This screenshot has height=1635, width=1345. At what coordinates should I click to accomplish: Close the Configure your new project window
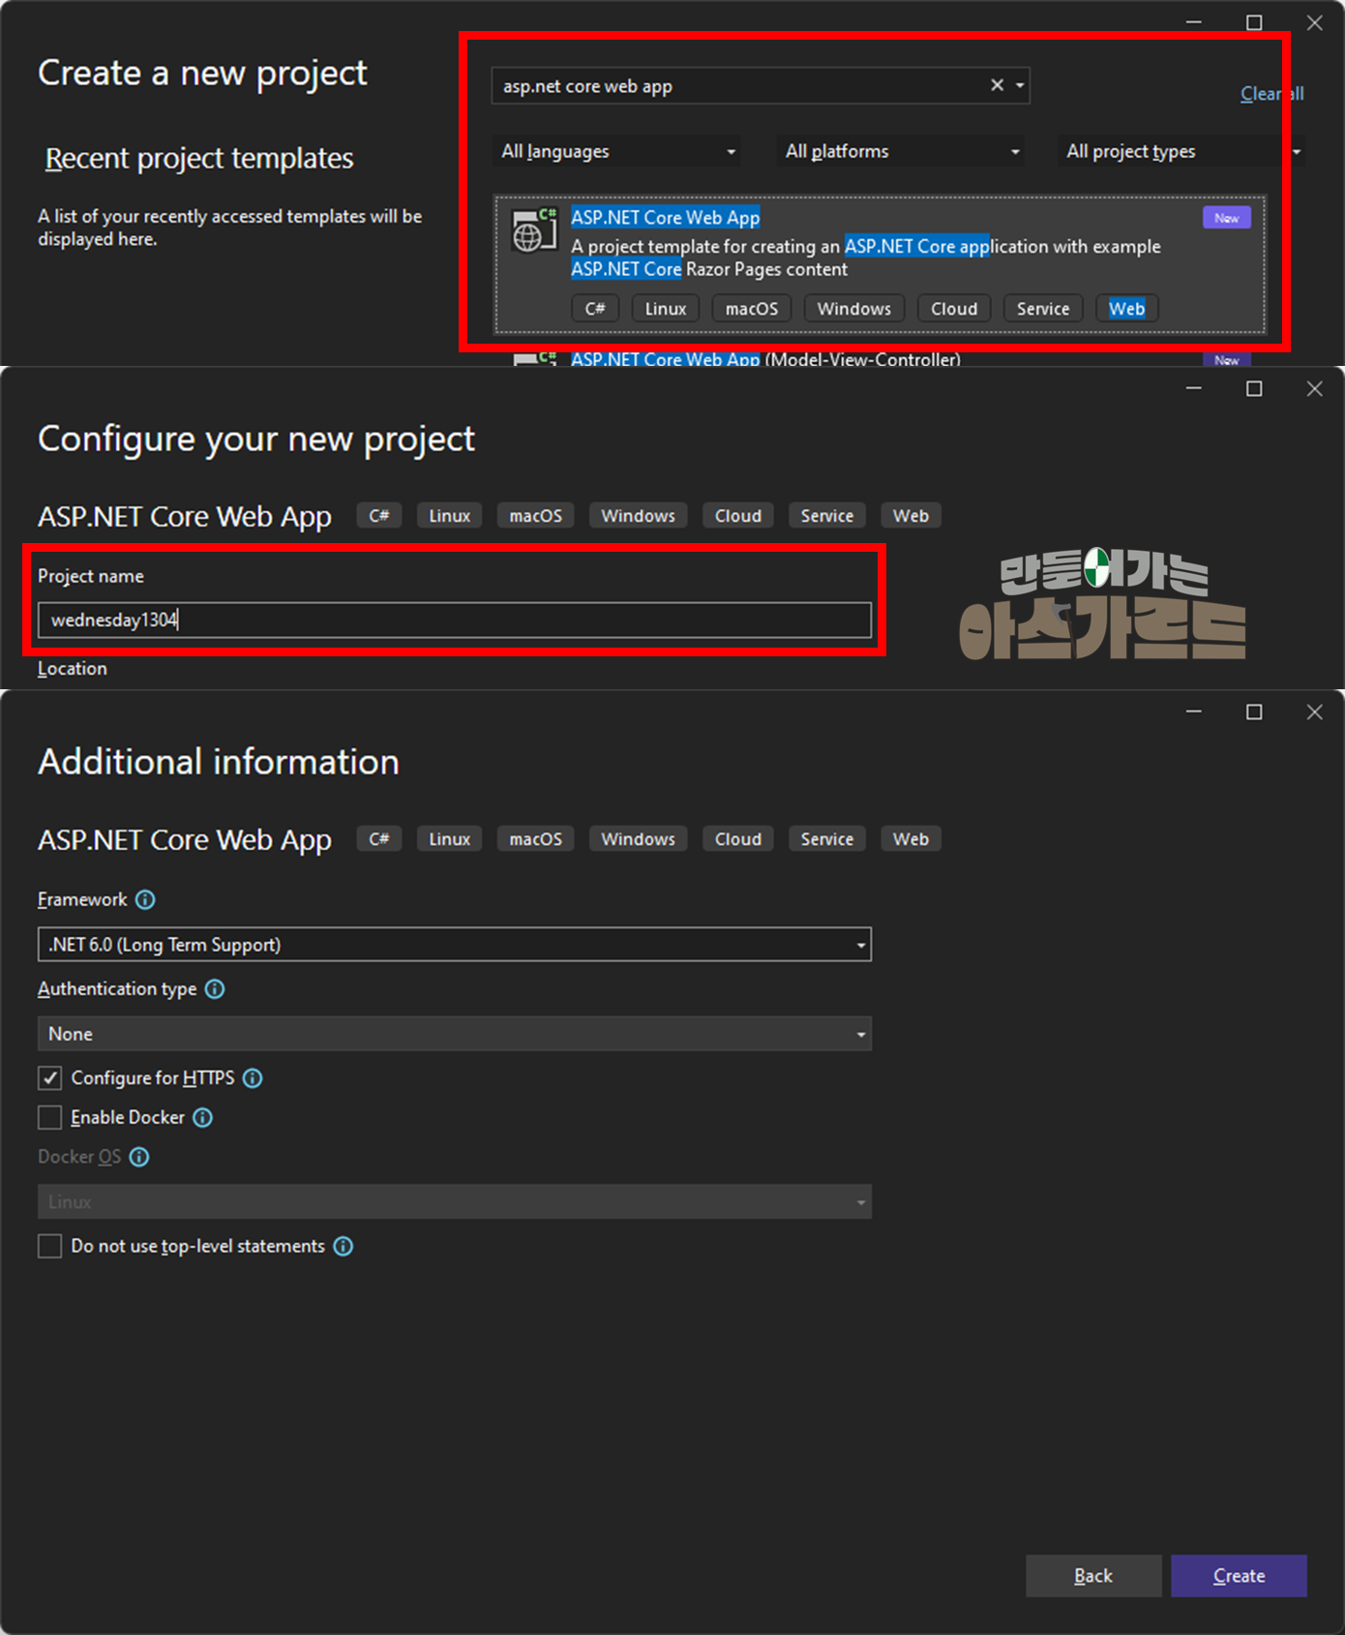coord(1314,388)
